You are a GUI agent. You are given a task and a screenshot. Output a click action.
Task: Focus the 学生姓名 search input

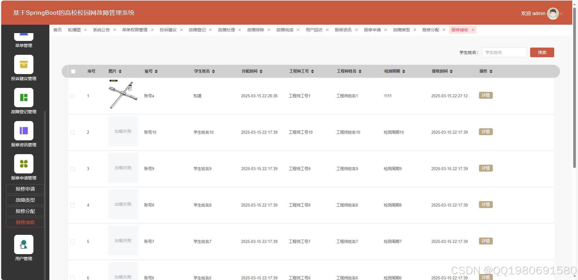[504, 52]
